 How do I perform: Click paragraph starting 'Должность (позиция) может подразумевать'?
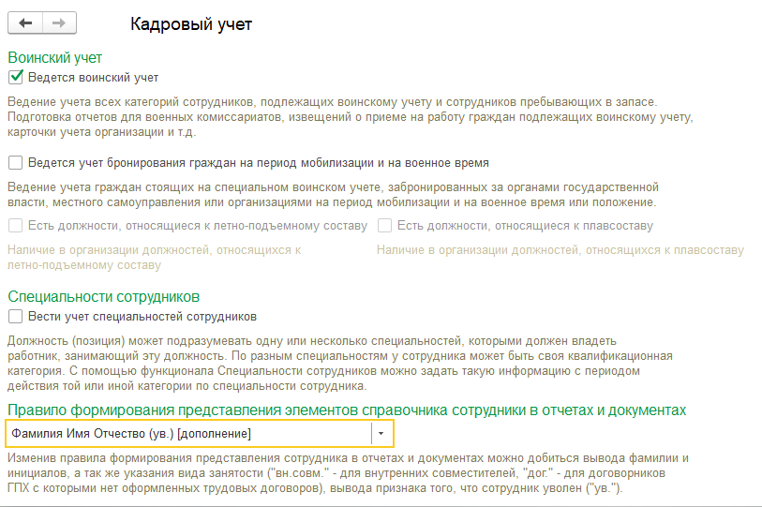(339, 363)
